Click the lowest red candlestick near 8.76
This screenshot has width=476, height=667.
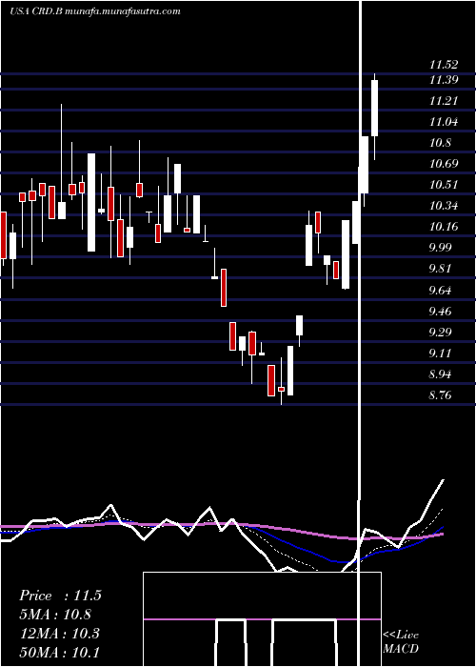pyautogui.click(x=282, y=389)
